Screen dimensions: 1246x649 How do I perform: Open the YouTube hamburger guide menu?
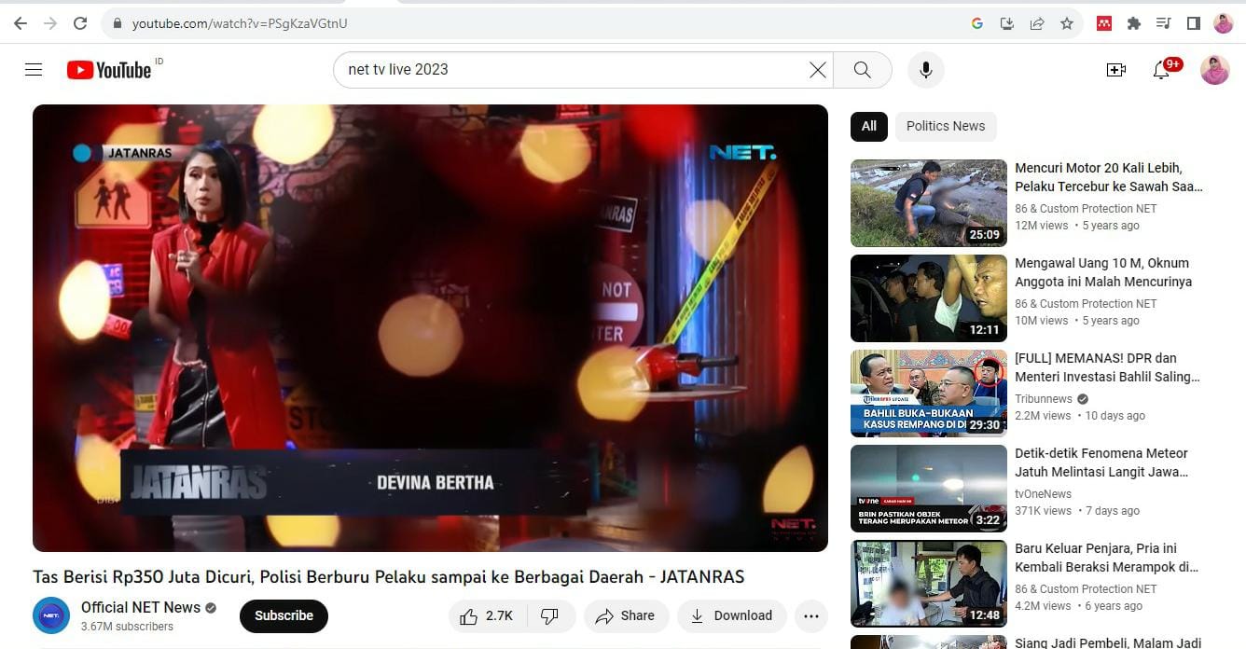[x=34, y=70]
